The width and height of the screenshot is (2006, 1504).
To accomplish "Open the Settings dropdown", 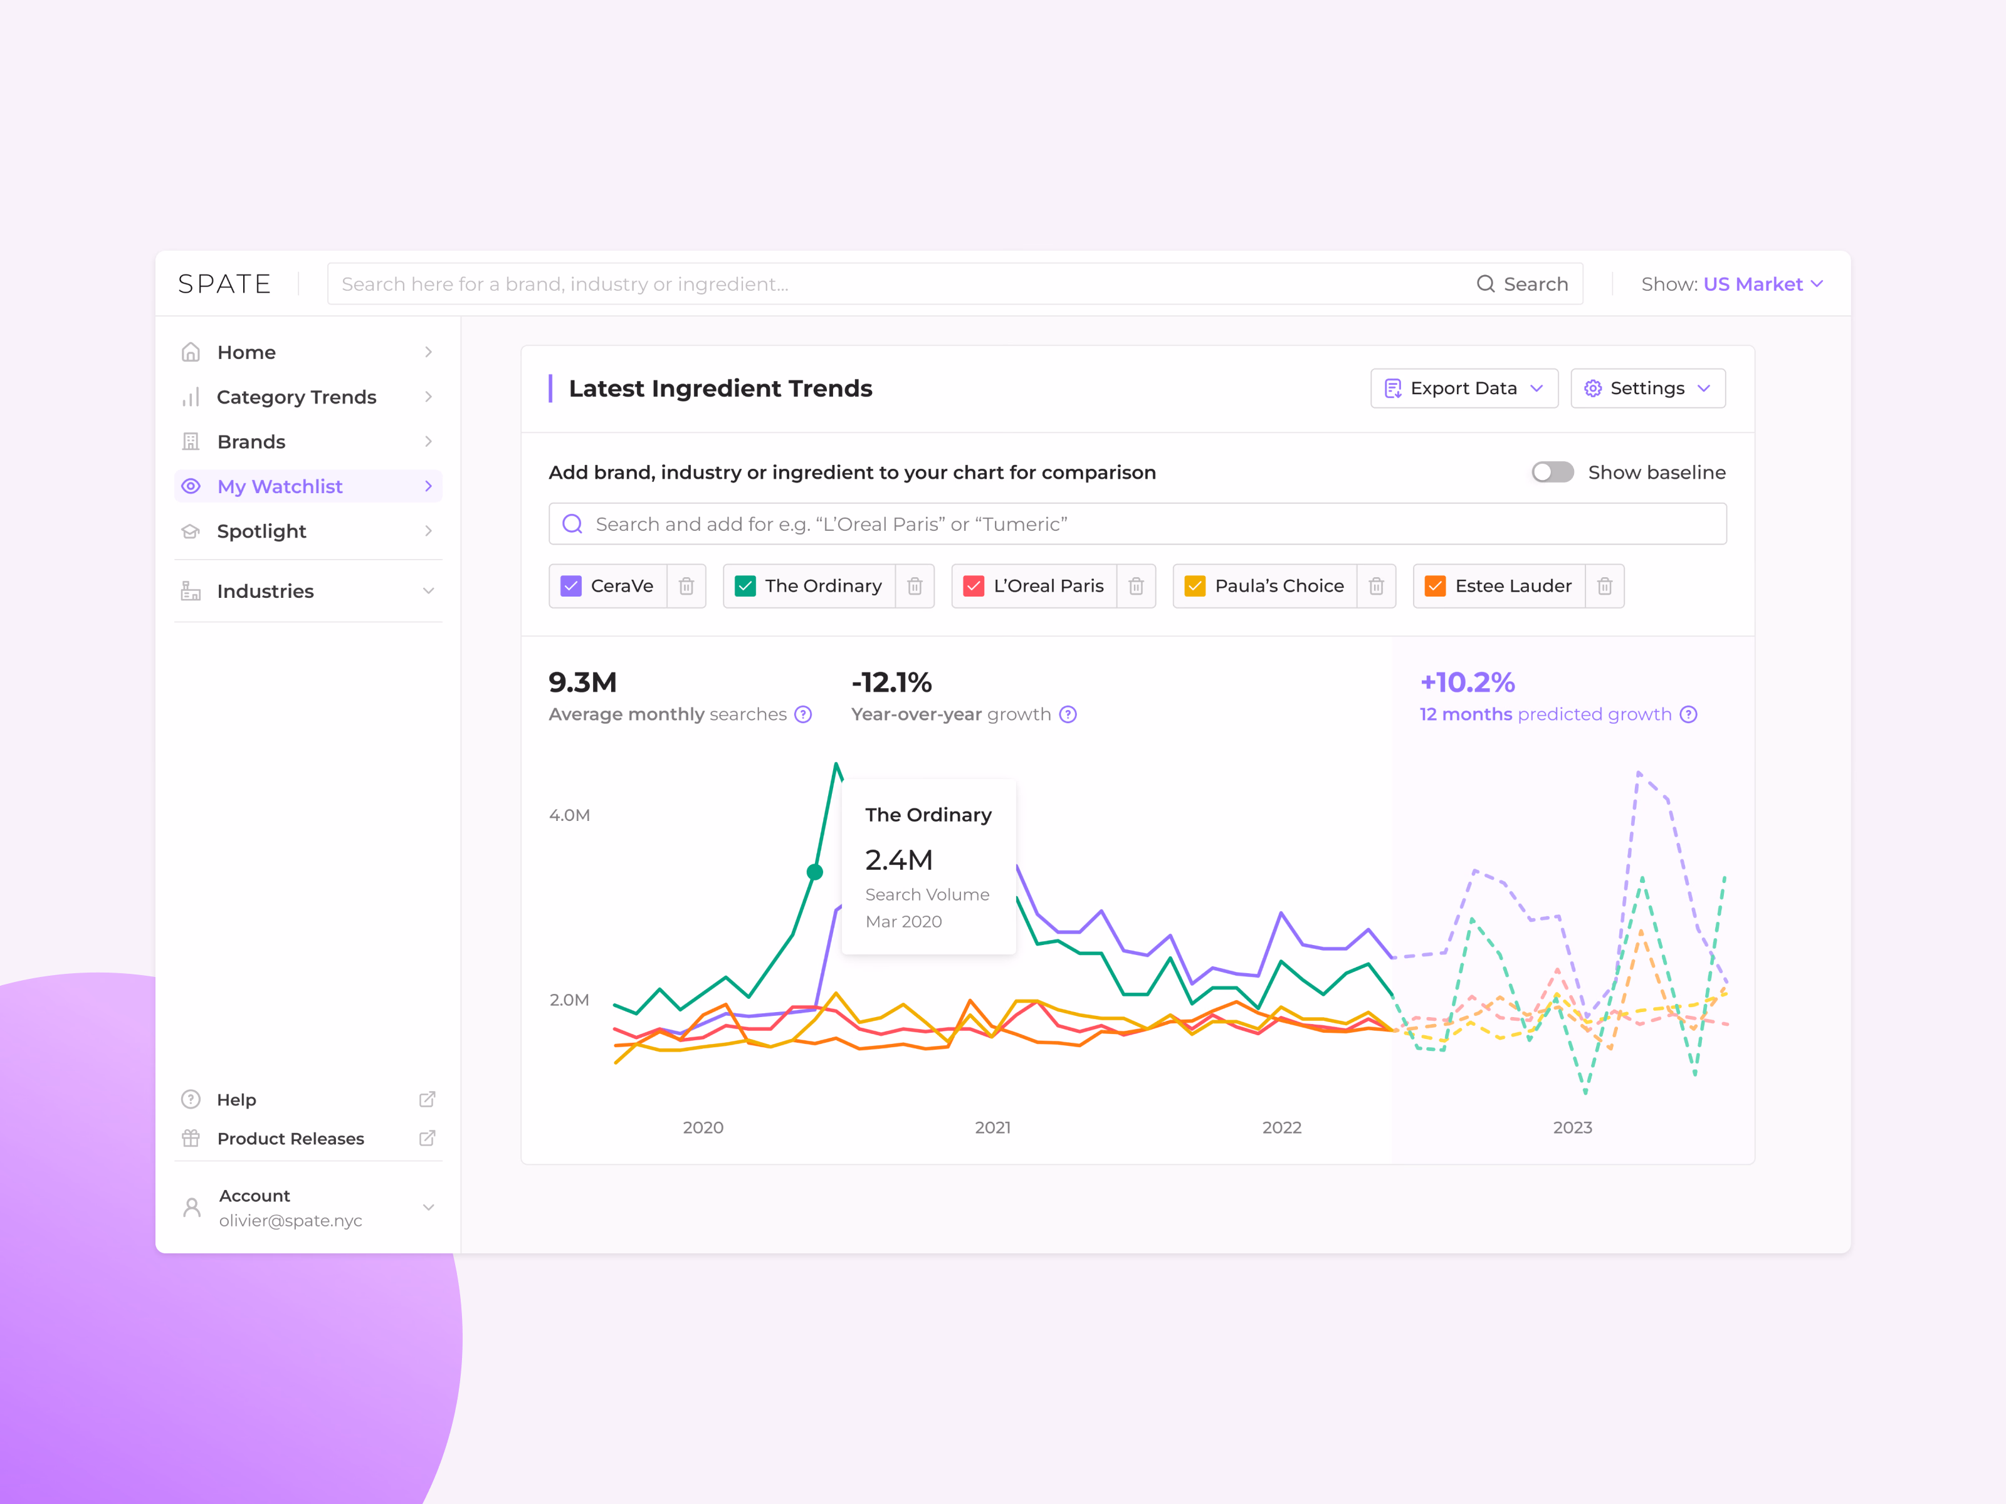I will [1648, 388].
